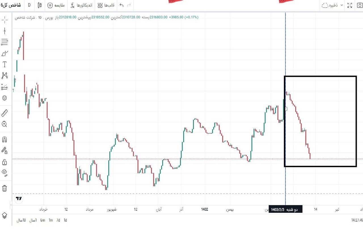Screen dimensions: 363x238
Task: Open the candlestick chart style menu
Action: (39, 5)
